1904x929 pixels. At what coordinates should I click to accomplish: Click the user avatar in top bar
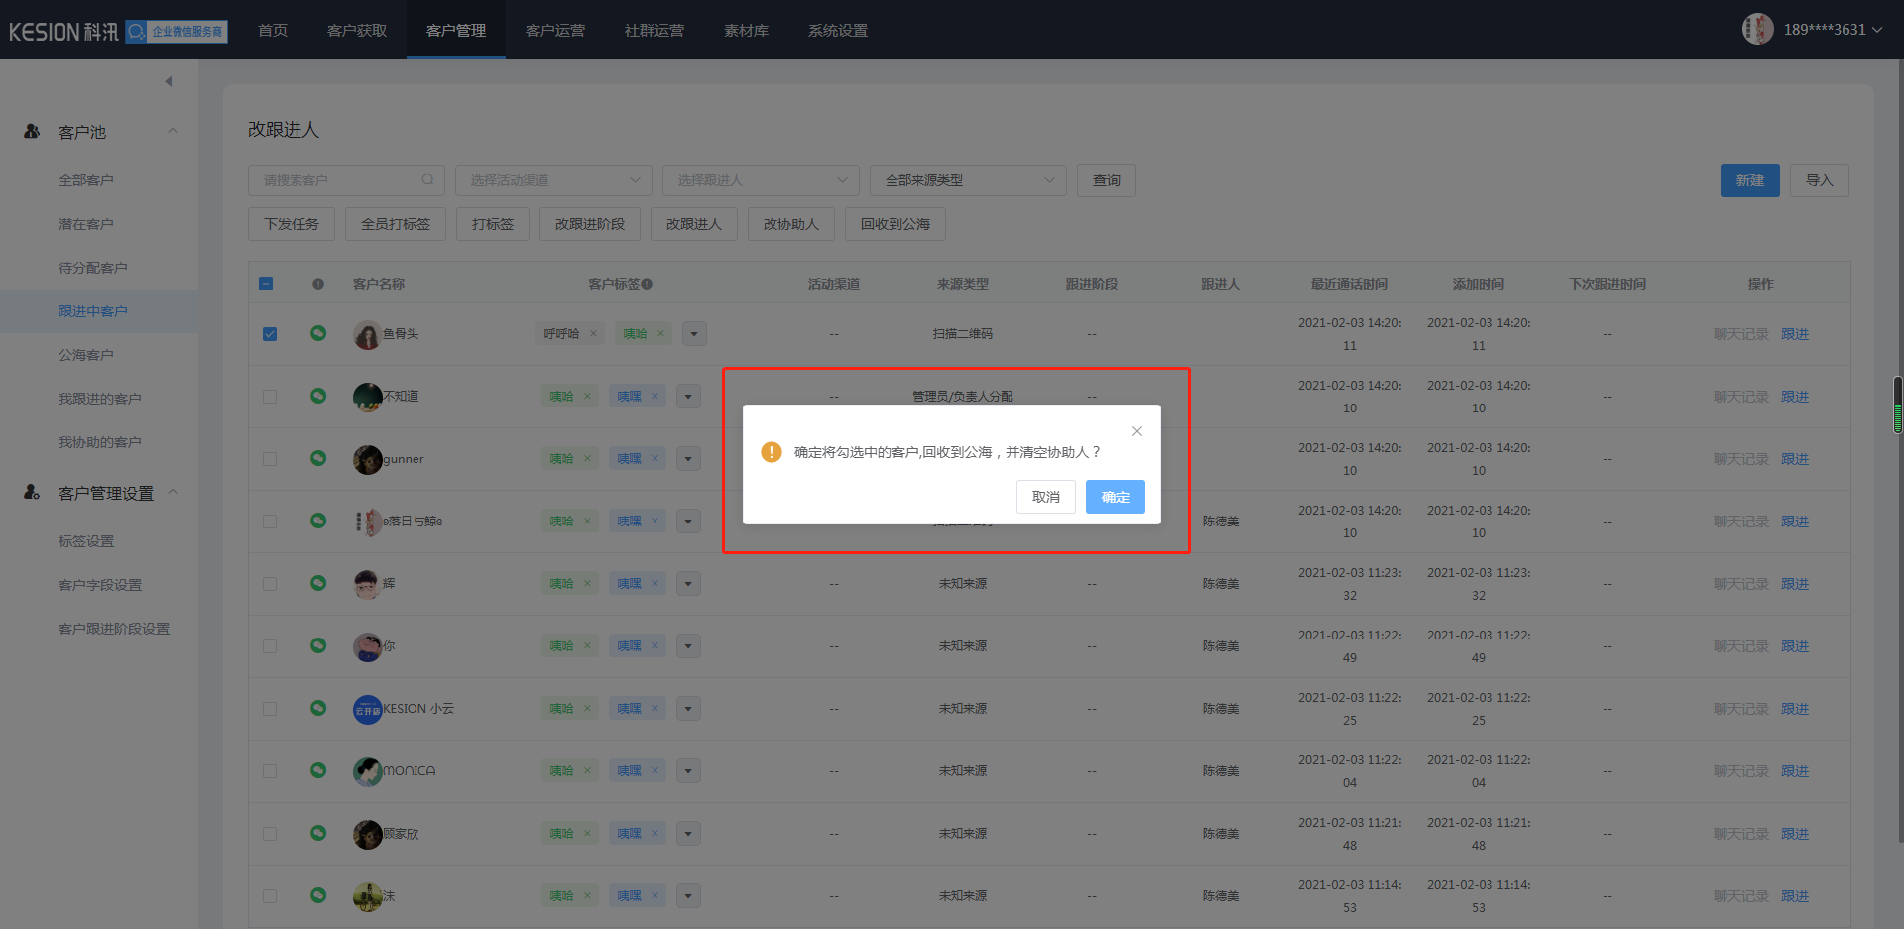pyautogui.click(x=1757, y=29)
